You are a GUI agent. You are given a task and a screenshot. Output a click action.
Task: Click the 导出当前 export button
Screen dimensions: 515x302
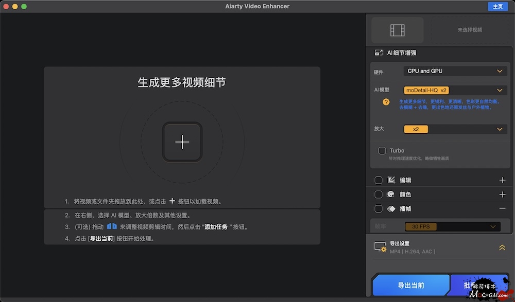[410, 286]
